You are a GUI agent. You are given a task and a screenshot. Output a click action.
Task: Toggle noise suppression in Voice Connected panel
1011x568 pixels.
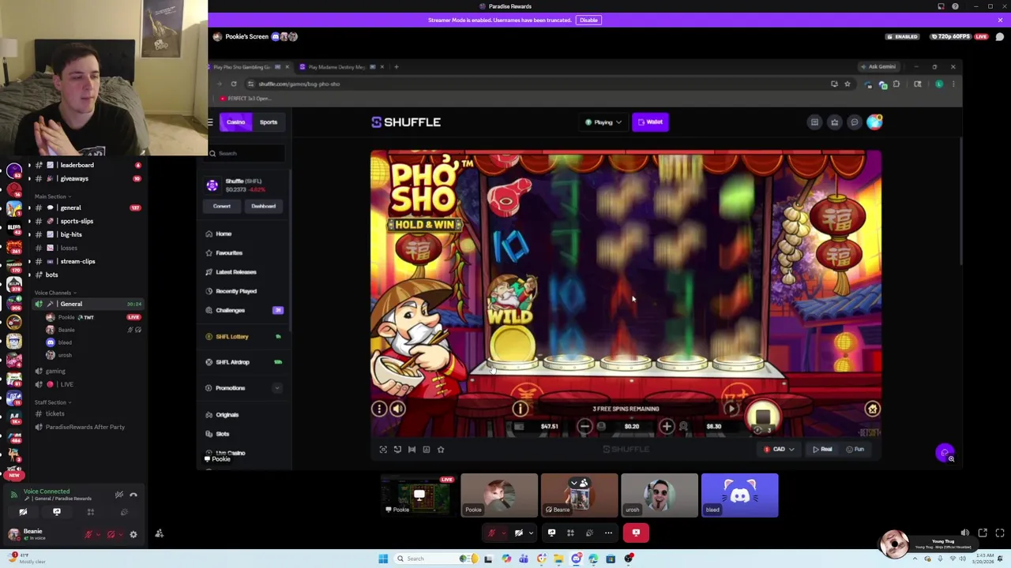point(118,495)
